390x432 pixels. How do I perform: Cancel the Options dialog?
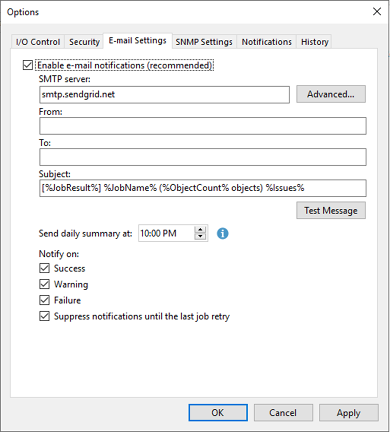[x=283, y=412]
